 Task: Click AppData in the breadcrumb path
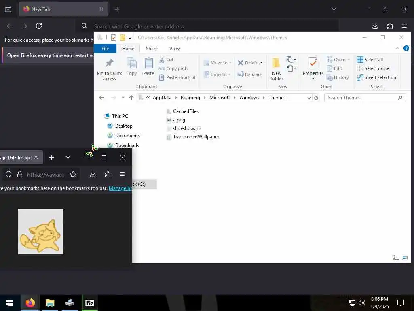coord(162,98)
